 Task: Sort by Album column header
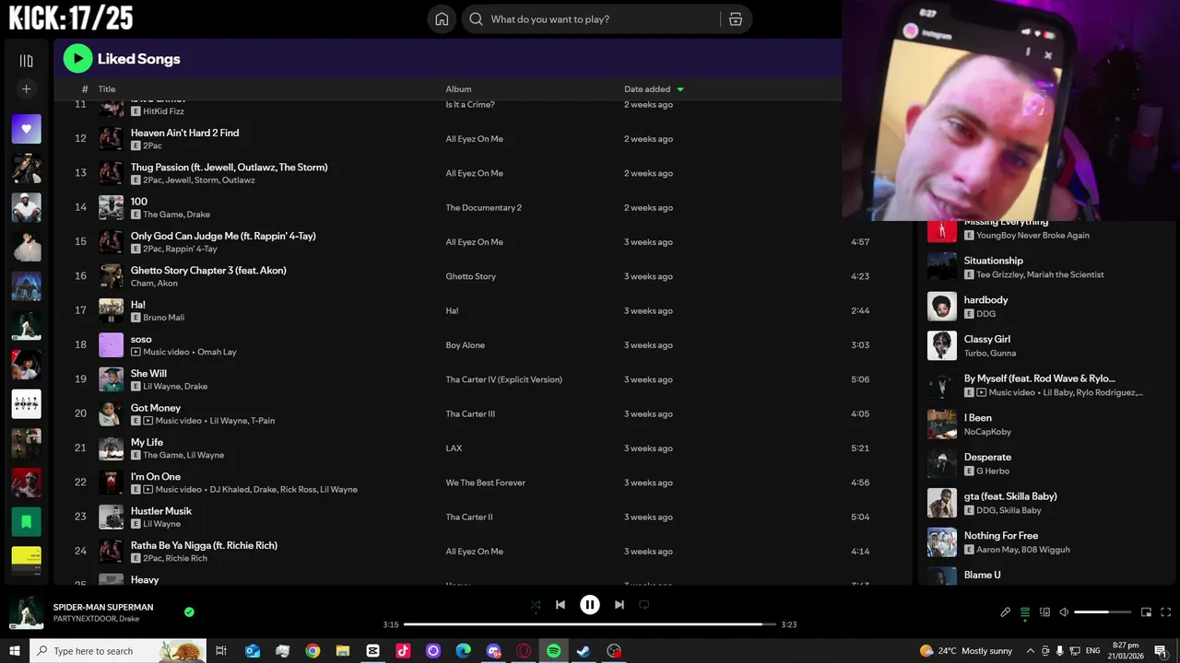pos(458,89)
